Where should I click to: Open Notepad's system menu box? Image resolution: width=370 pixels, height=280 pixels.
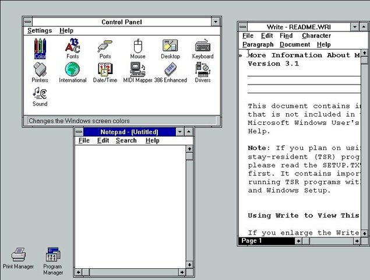coord(79,132)
